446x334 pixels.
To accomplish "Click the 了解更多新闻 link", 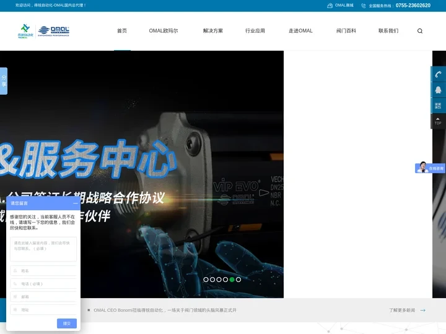I will [402, 310].
